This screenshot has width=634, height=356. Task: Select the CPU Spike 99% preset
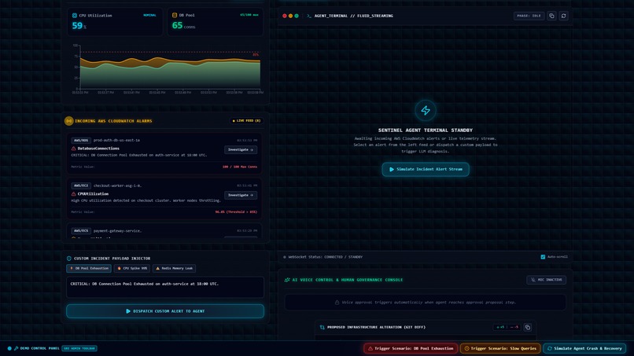pyautogui.click(x=132, y=268)
